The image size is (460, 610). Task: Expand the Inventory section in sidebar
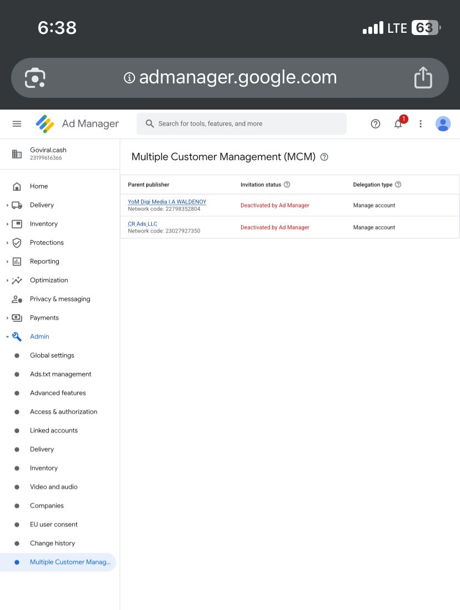7,224
